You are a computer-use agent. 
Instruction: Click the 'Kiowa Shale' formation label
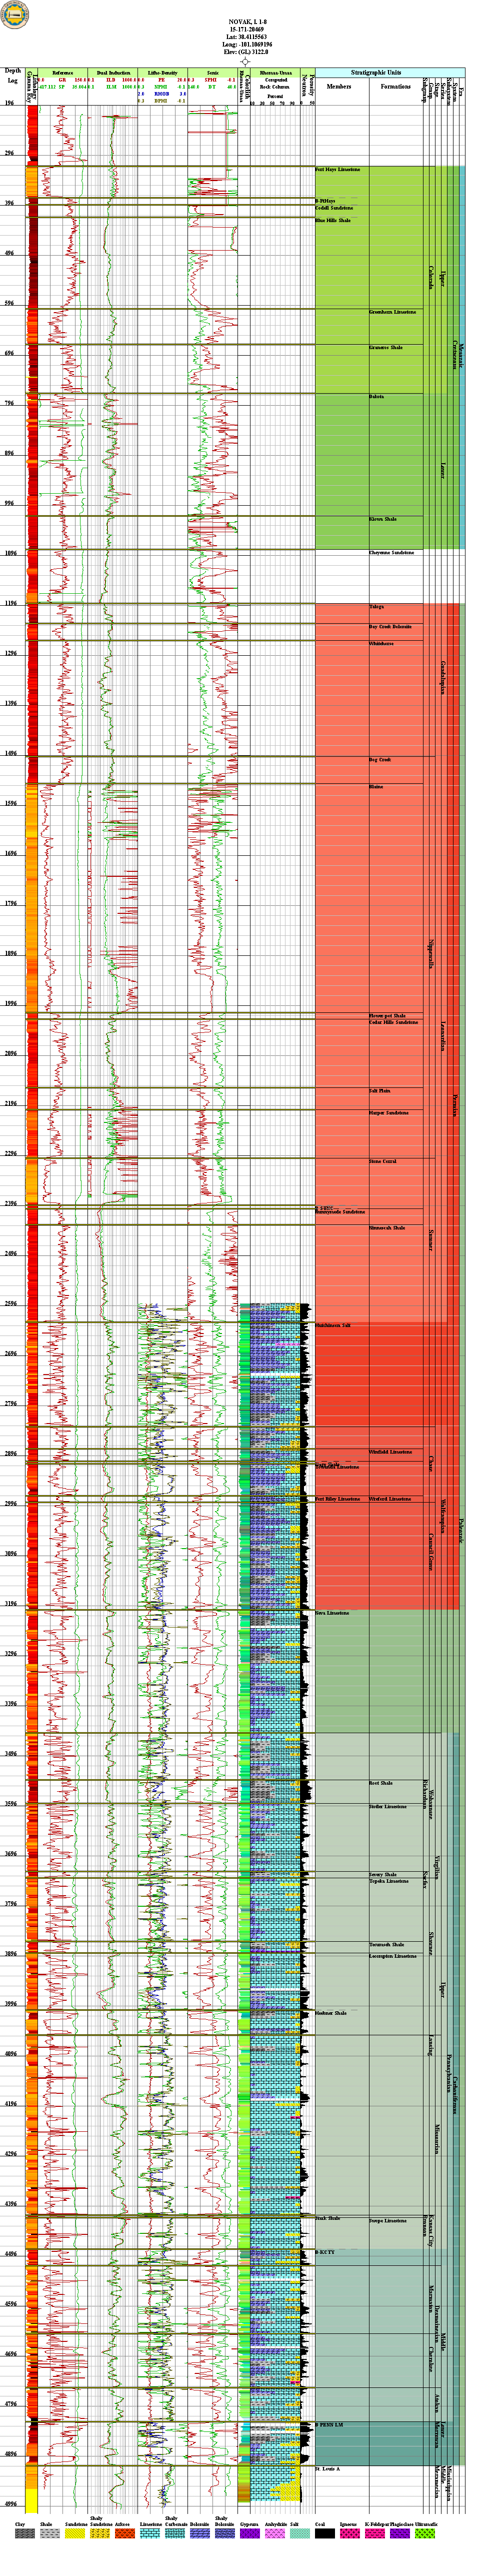point(383,519)
